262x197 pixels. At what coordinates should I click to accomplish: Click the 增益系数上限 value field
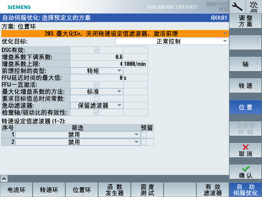97,64
